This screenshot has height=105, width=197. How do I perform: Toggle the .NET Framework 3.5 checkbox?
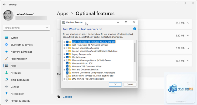coord(67,42)
